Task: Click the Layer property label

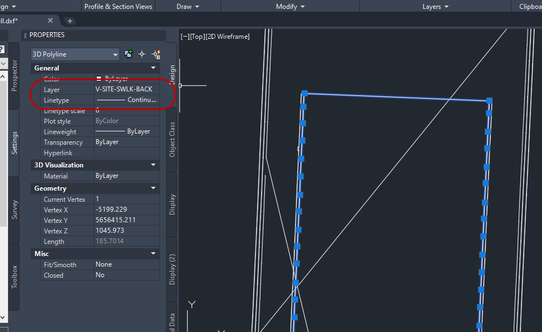Action: (x=52, y=90)
